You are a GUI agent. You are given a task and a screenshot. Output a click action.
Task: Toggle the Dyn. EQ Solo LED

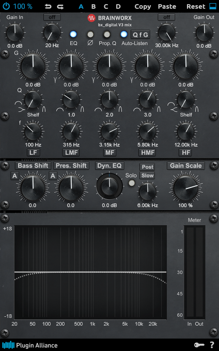(x=132, y=183)
